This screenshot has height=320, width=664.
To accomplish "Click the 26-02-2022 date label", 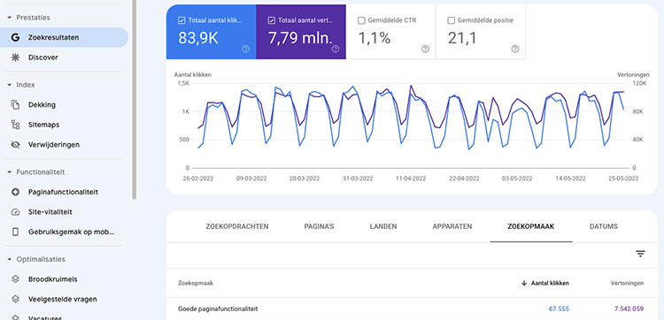I will [198, 179].
